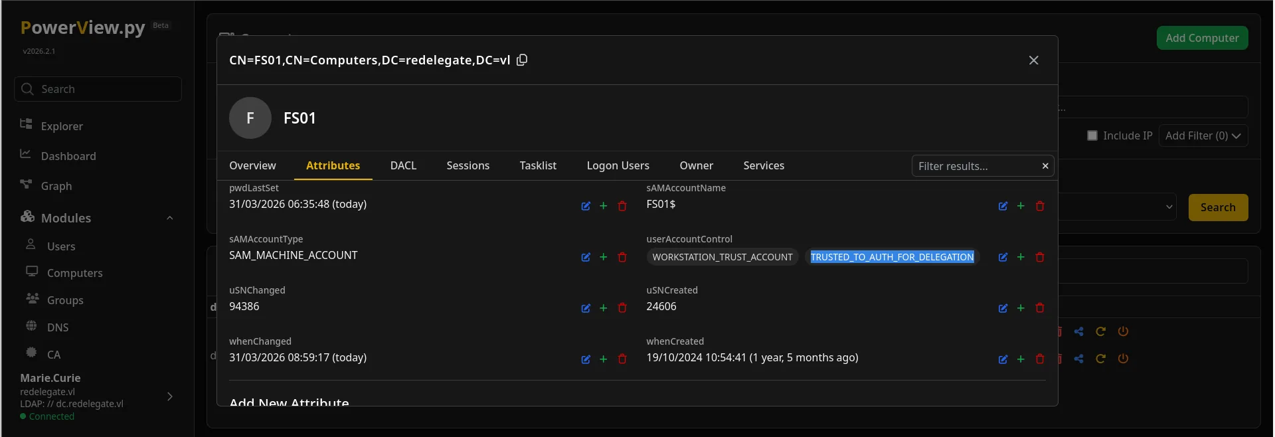This screenshot has width=1275, height=437.
Task: Open the CA module
Action: (53, 354)
